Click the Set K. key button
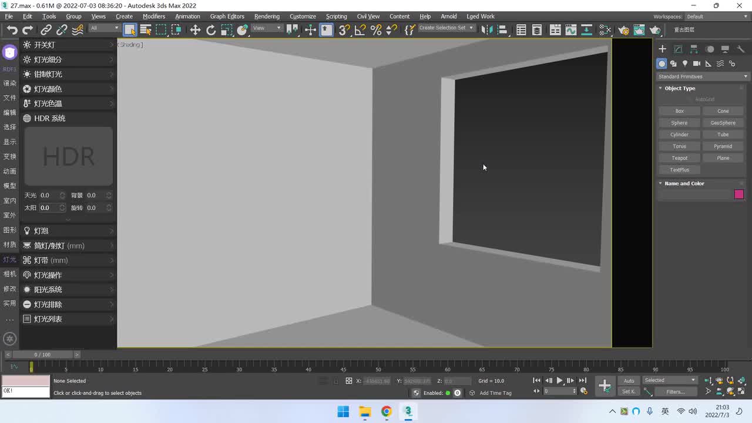 point(629,392)
